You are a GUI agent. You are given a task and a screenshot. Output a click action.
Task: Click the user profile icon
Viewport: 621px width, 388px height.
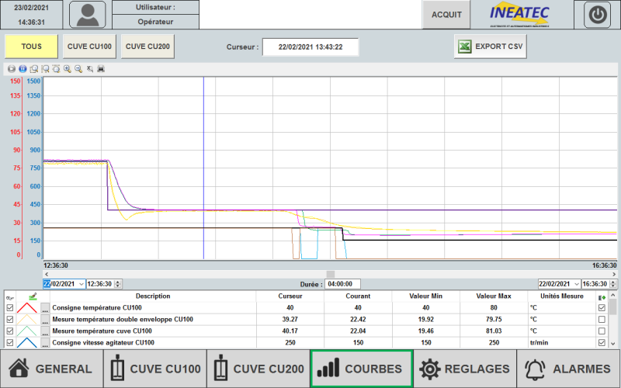[x=87, y=14]
